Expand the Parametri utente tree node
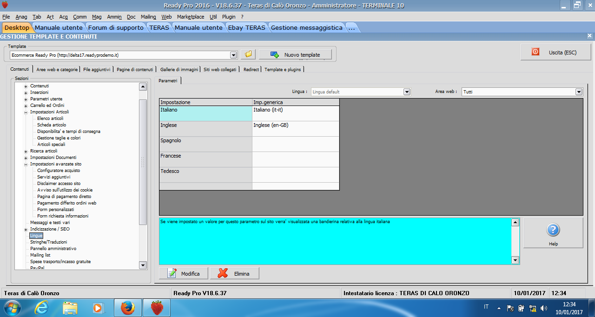 tap(26, 99)
